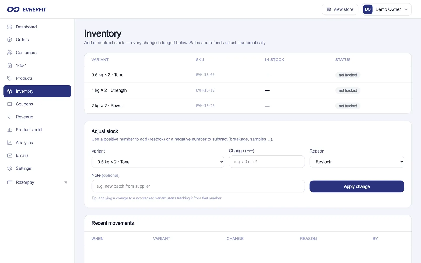
Task: Click 'not tracked' badge in Power row
Action: pyautogui.click(x=348, y=106)
